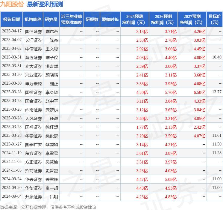Click the 数据来源 footer disclaimer text
This screenshot has width=223, height=210.
[48, 207]
